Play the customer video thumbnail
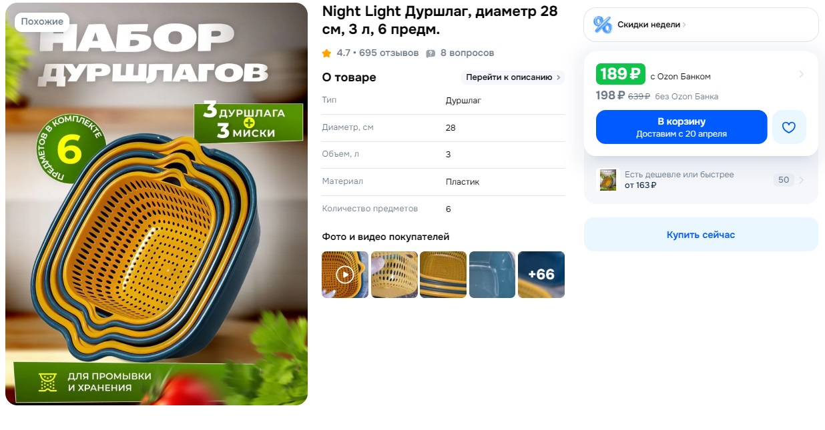 345,274
